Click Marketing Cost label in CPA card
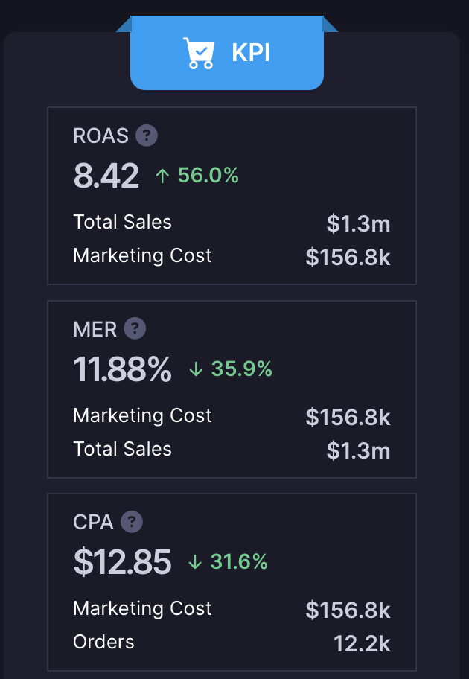Screen dimensions: 469x679 click(x=142, y=609)
